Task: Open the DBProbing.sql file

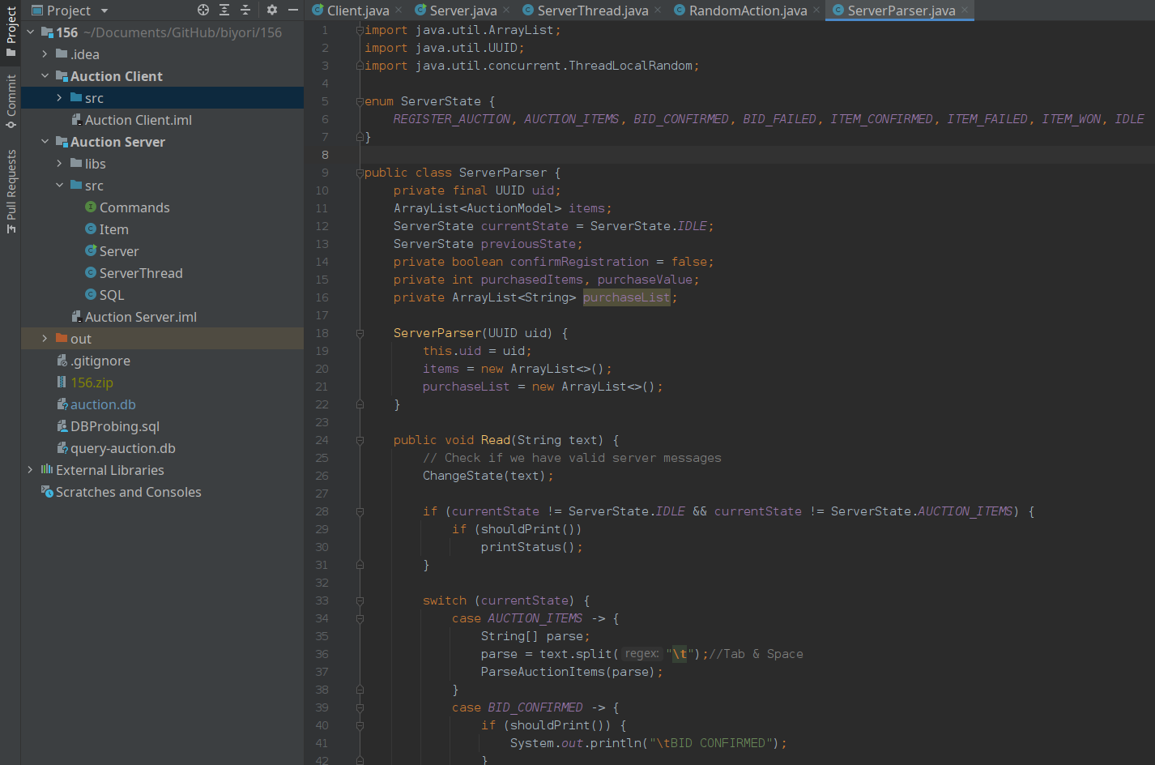Action: click(109, 425)
